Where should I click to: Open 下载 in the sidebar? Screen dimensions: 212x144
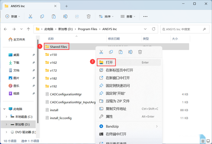(14, 63)
